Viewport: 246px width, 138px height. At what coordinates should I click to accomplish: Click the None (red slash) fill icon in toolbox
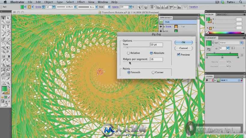pos(9,97)
